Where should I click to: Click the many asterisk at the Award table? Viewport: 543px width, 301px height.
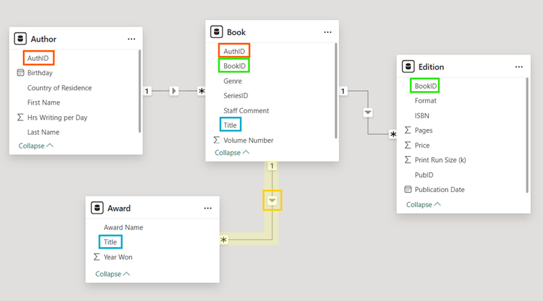click(223, 239)
